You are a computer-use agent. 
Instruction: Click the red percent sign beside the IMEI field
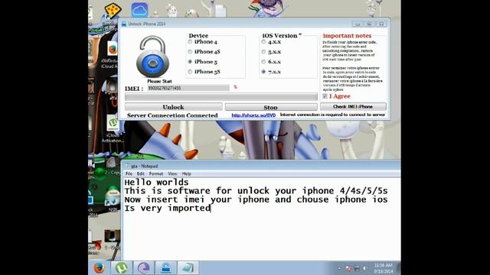point(235,87)
